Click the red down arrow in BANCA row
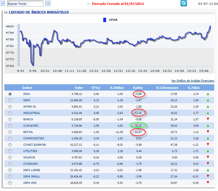This screenshot has width=218, height=191. point(208,119)
